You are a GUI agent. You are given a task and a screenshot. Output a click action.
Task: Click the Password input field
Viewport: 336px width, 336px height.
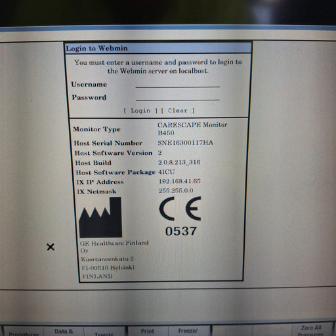178,97
